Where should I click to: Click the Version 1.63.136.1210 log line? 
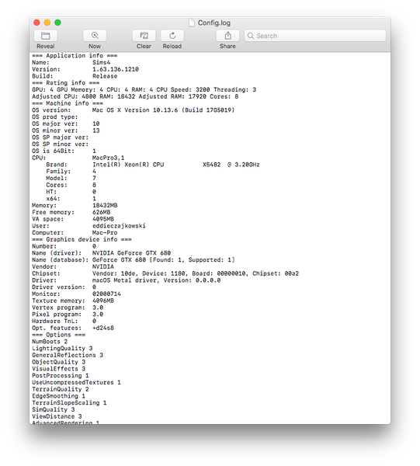point(85,69)
